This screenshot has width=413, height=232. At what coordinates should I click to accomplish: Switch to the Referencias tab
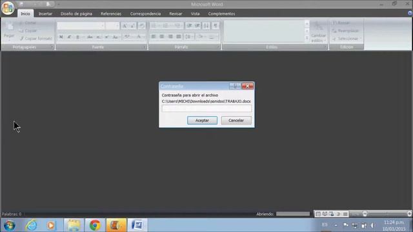click(111, 14)
